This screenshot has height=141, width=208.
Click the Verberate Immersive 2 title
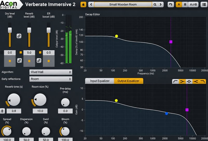coord(50,4)
